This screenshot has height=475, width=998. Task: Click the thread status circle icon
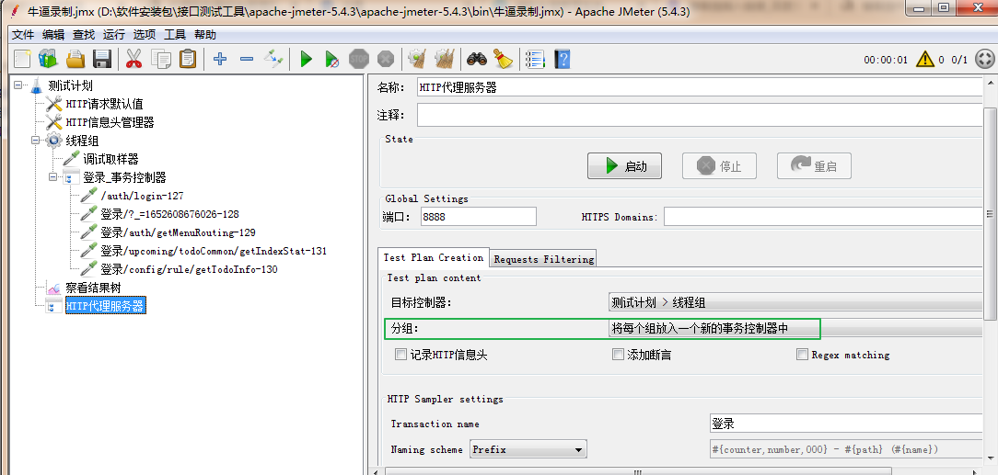point(984,60)
